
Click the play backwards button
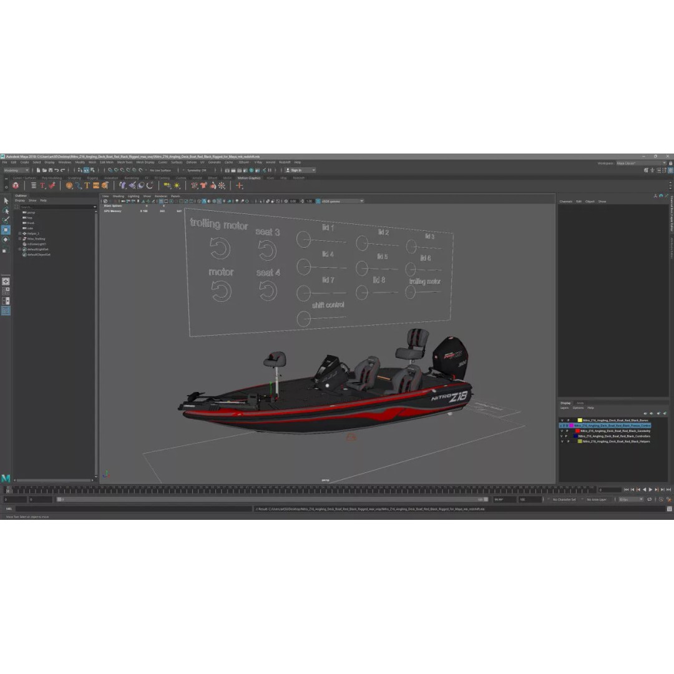(x=644, y=490)
